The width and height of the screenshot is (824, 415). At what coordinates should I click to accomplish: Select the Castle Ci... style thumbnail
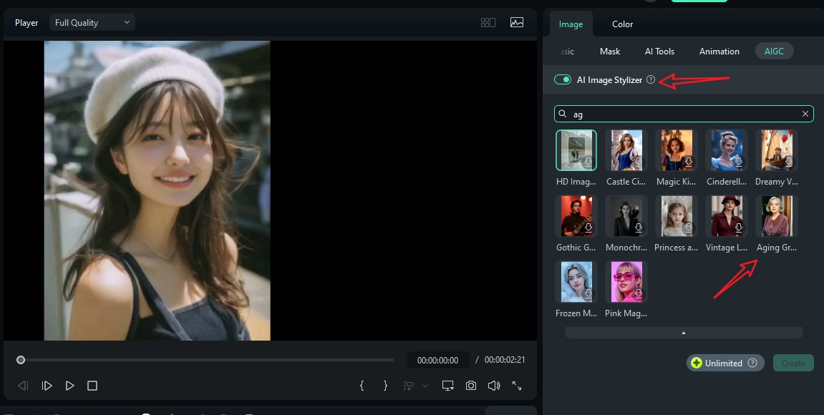626,150
